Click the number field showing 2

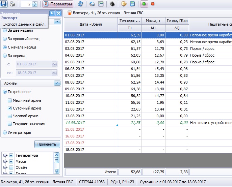[26, 4]
